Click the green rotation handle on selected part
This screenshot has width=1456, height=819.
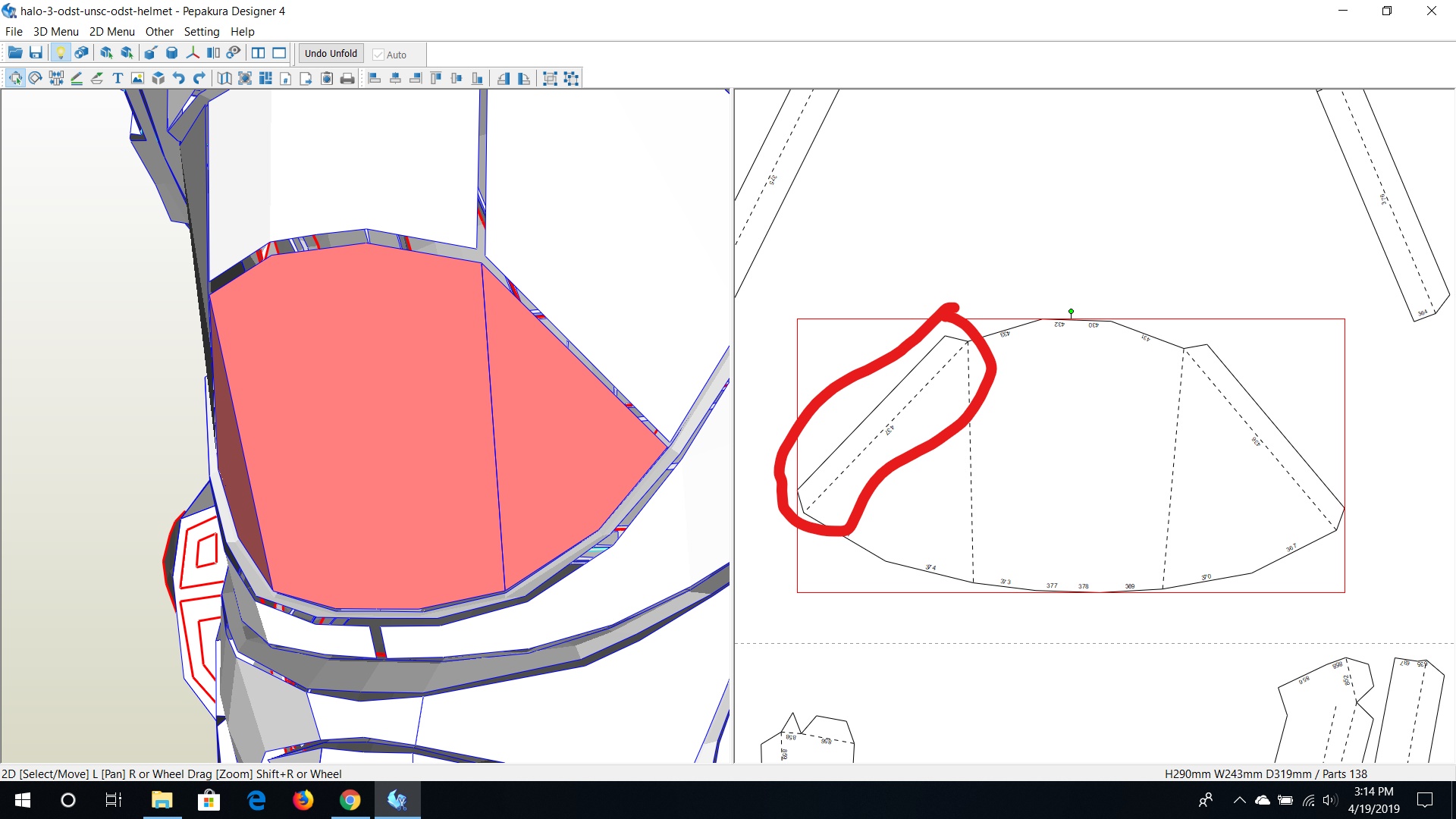click(x=1071, y=312)
